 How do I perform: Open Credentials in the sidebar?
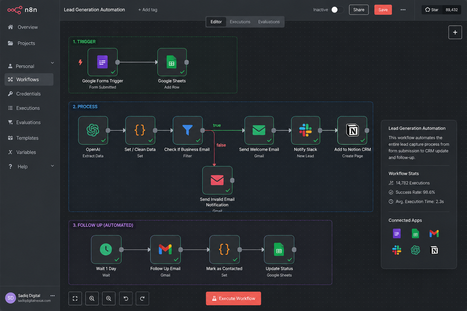coord(28,94)
